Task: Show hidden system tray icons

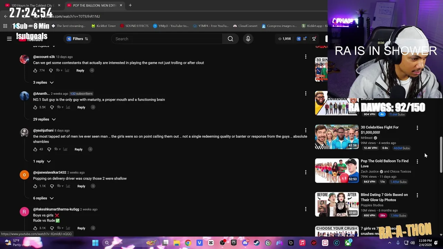Action: pyautogui.click(x=390, y=243)
